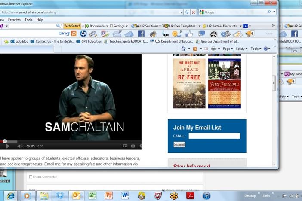302x201 pixels.
Task: Expand the HP Free Templates dropdown
Action: point(199,26)
